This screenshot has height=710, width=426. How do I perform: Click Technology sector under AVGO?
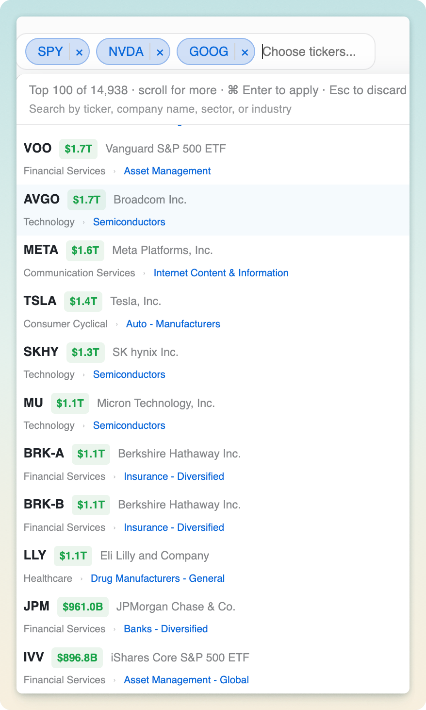[49, 222]
